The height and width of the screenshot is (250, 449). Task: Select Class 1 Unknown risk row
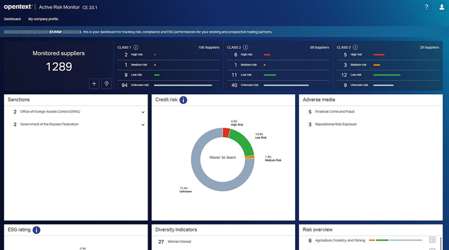[x=168, y=85]
